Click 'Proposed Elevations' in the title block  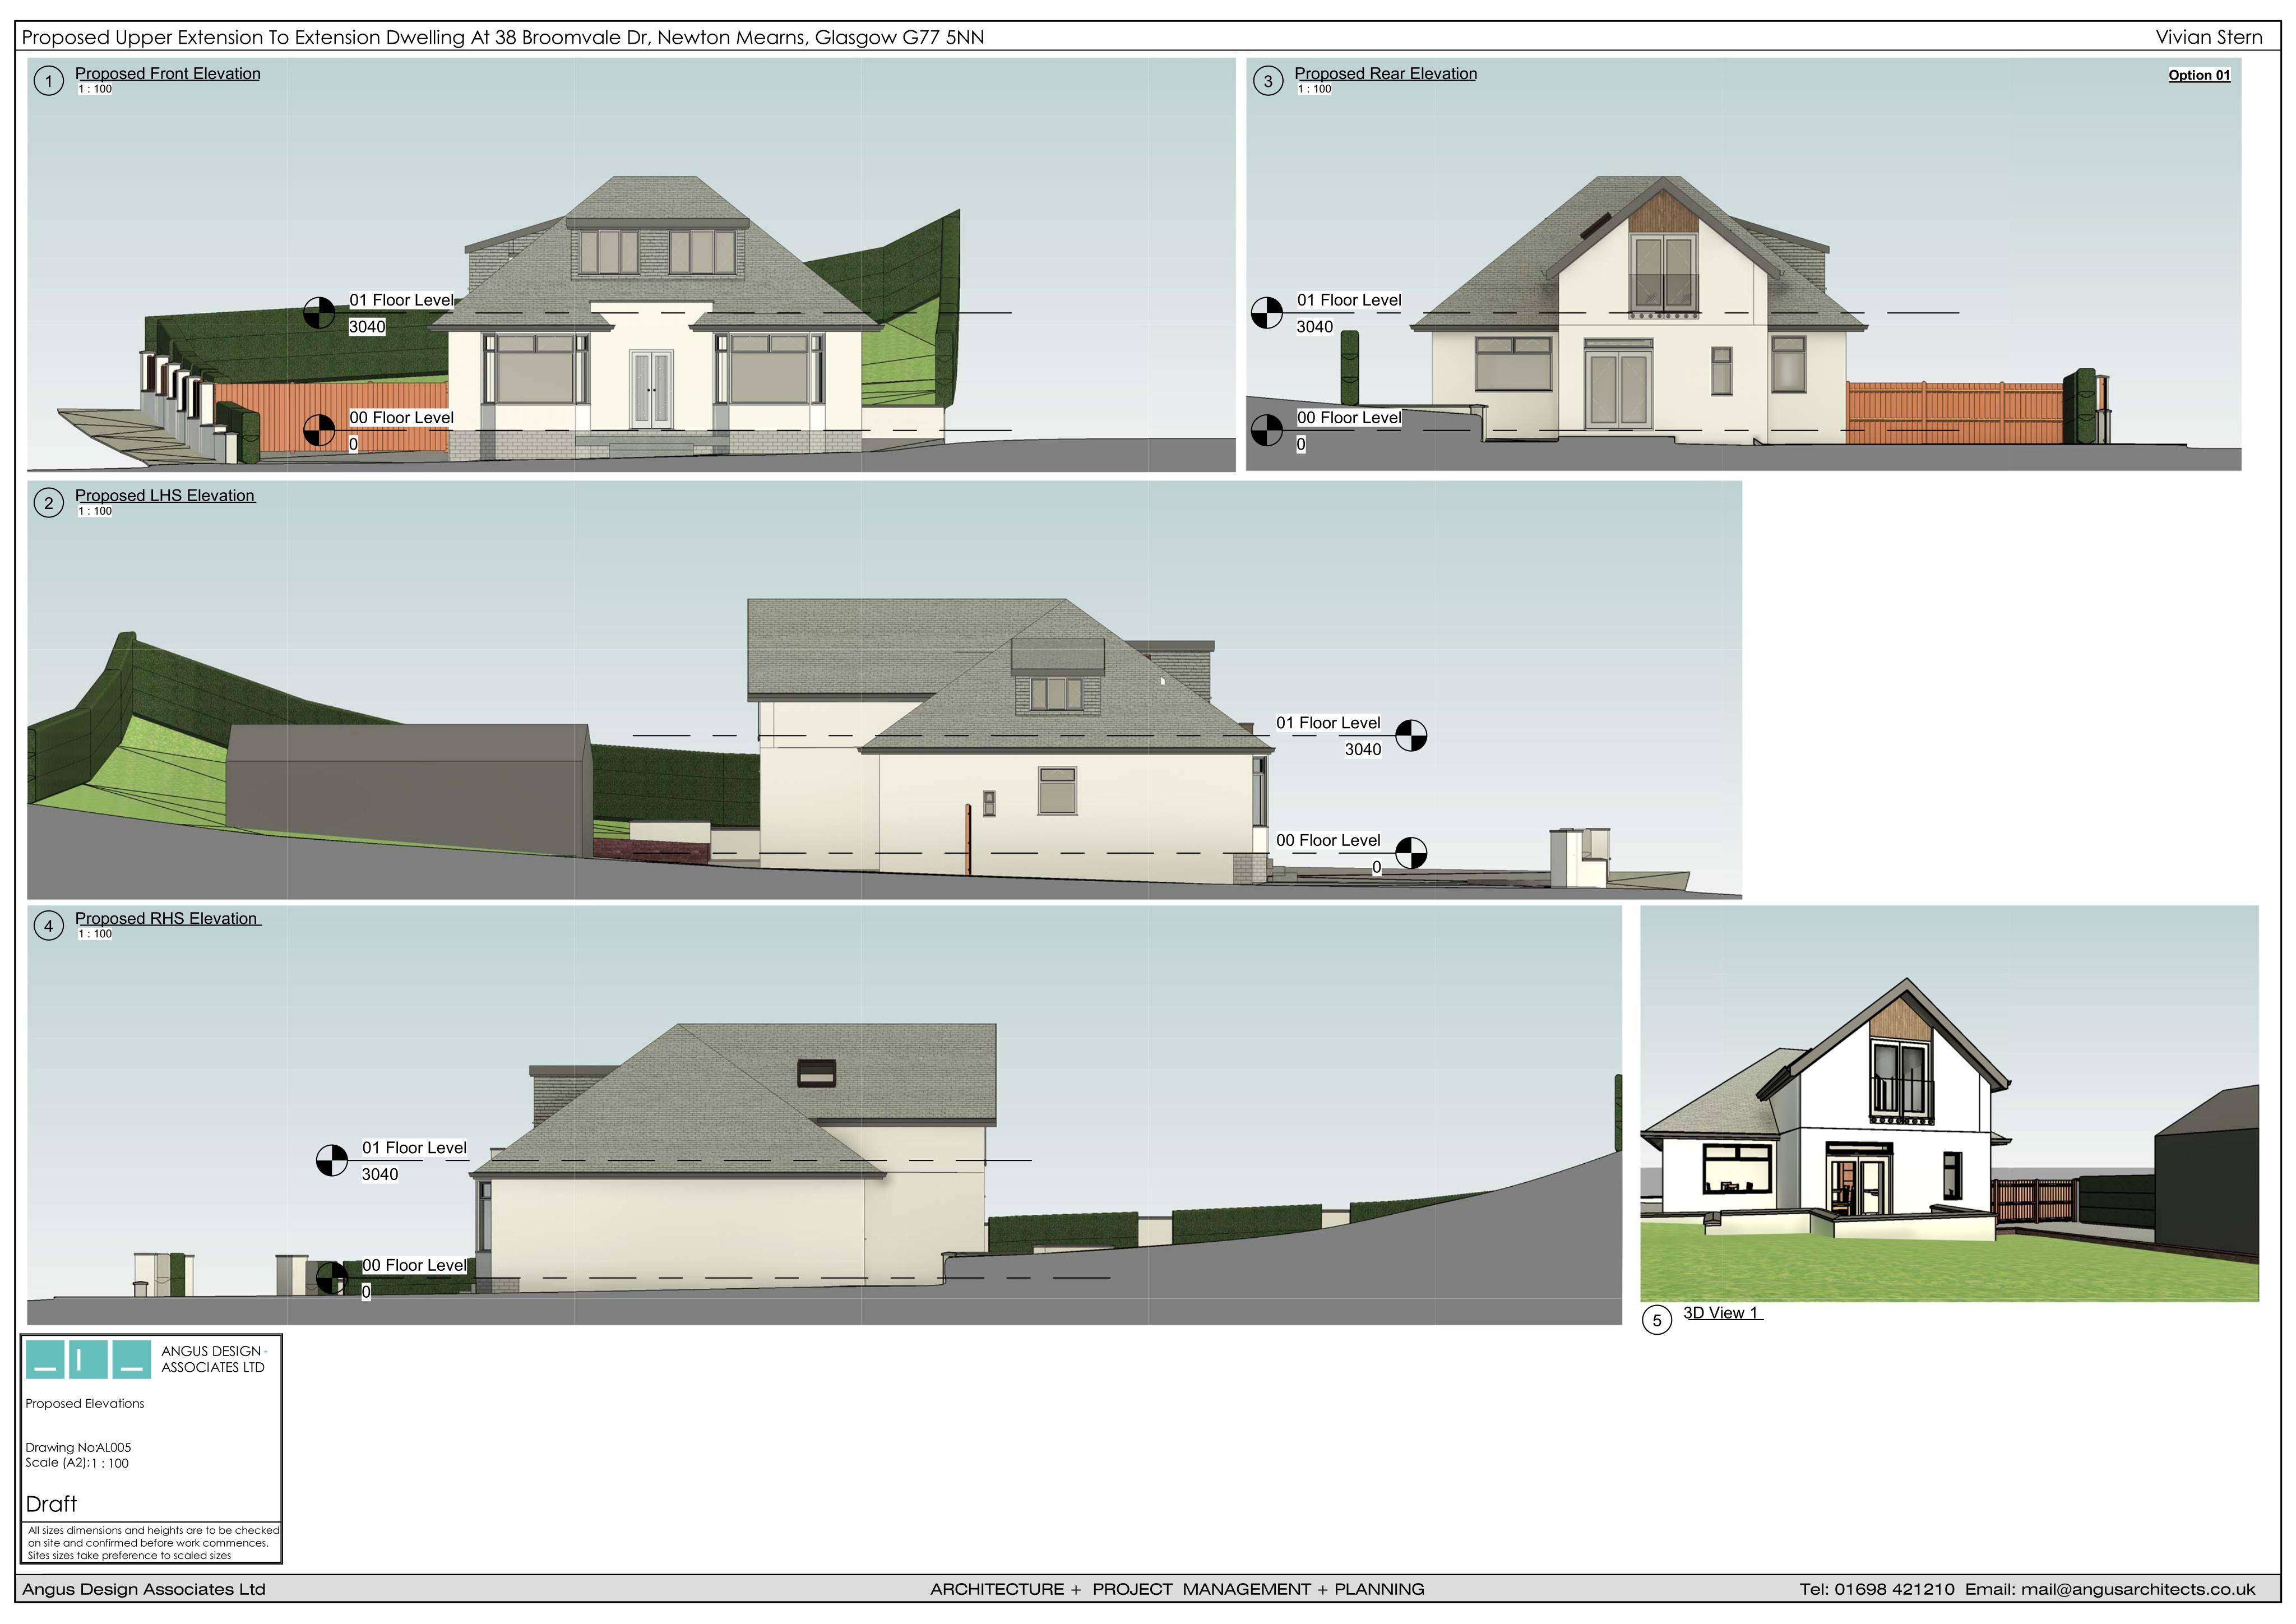tap(85, 1404)
